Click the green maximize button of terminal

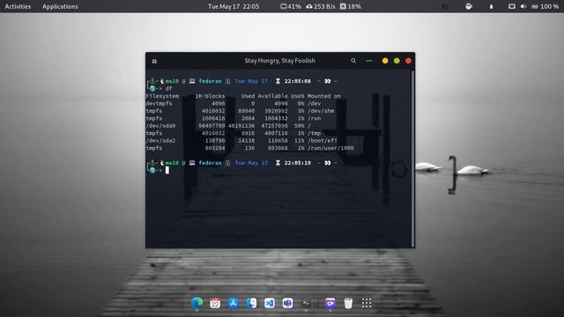pos(397,61)
